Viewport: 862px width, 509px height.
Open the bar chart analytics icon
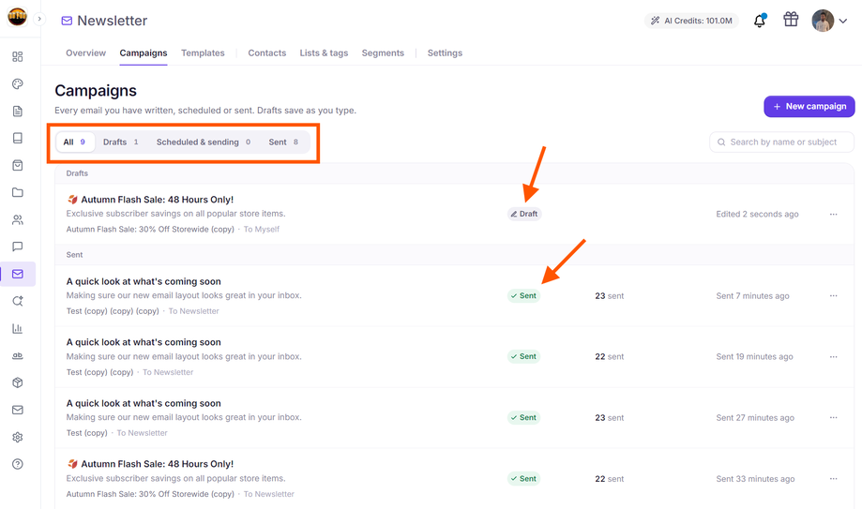[18, 328]
